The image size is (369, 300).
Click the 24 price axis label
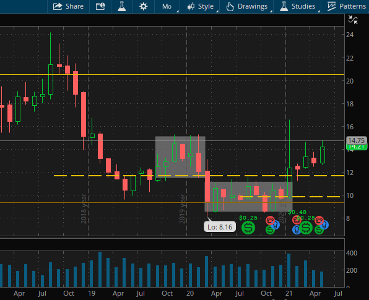pos(350,35)
